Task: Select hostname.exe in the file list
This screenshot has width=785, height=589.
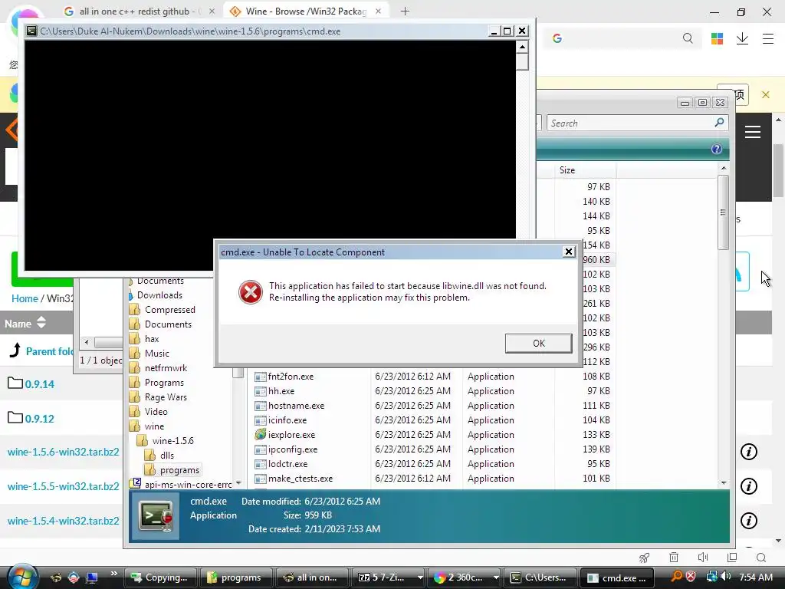Action: pos(296,406)
